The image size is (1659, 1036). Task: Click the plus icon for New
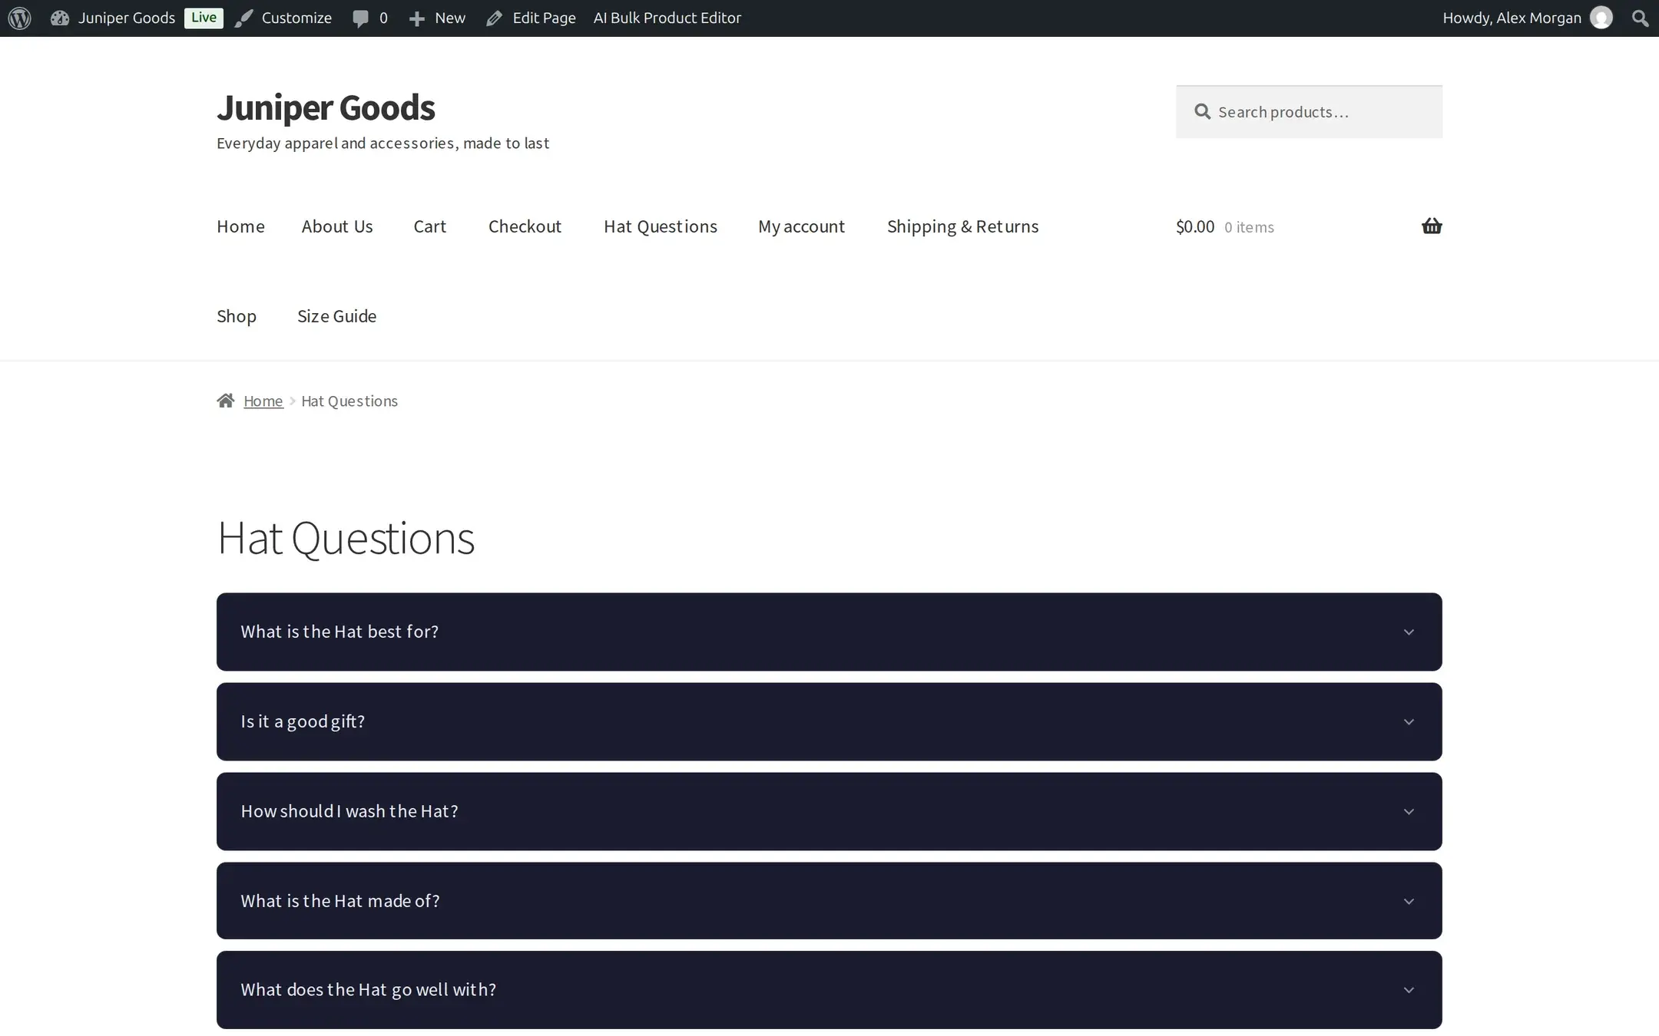pyautogui.click(x=417, y=18)
